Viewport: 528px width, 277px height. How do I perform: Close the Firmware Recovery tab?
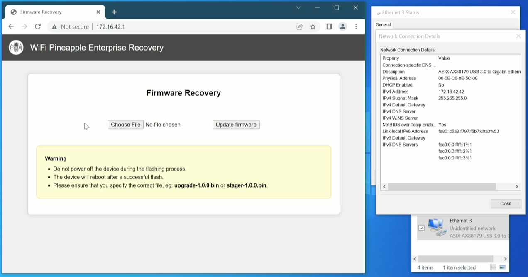[x=98, y=12]
